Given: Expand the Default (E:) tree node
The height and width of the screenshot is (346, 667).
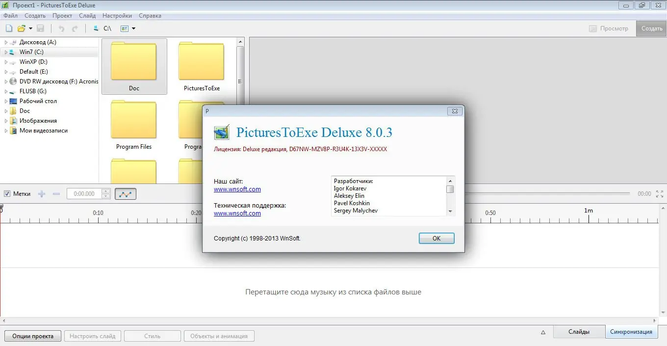Looking at the screenshot, I should (6, 72).
